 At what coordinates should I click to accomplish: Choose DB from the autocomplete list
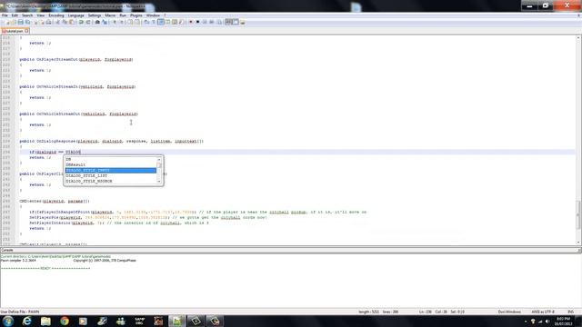(111, 160)
